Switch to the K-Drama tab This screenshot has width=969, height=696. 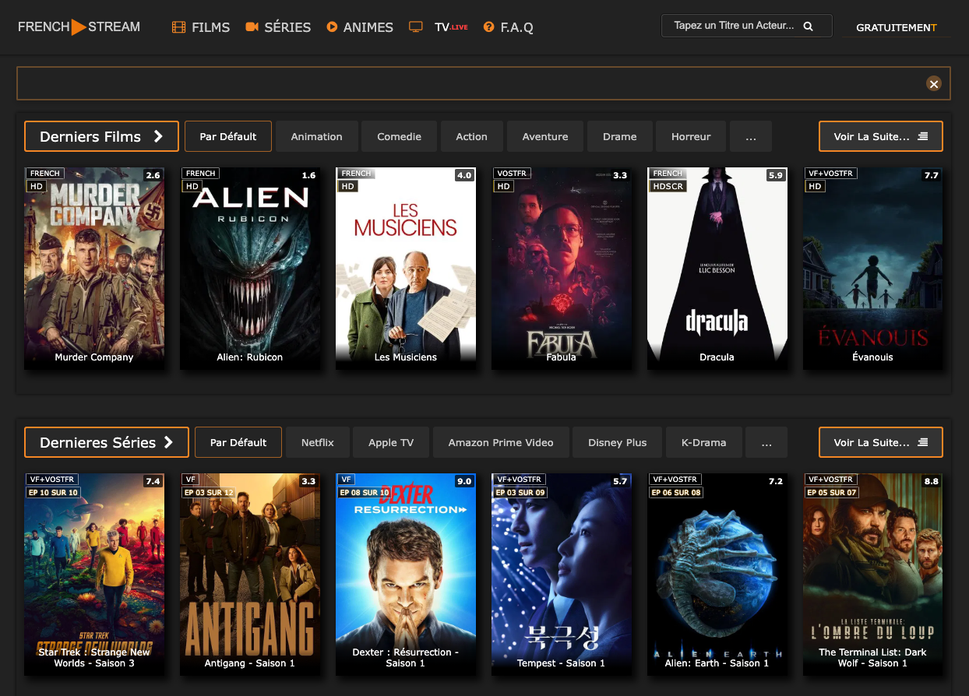pos(703,442)
